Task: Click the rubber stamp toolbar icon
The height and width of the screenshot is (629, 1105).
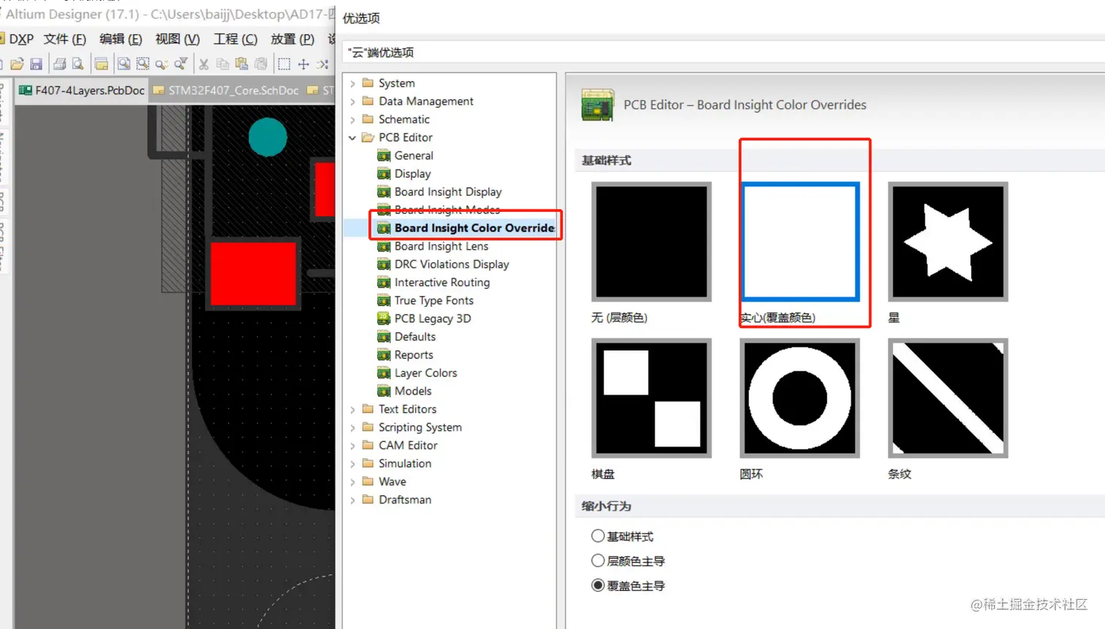Action: click(261, 64)
